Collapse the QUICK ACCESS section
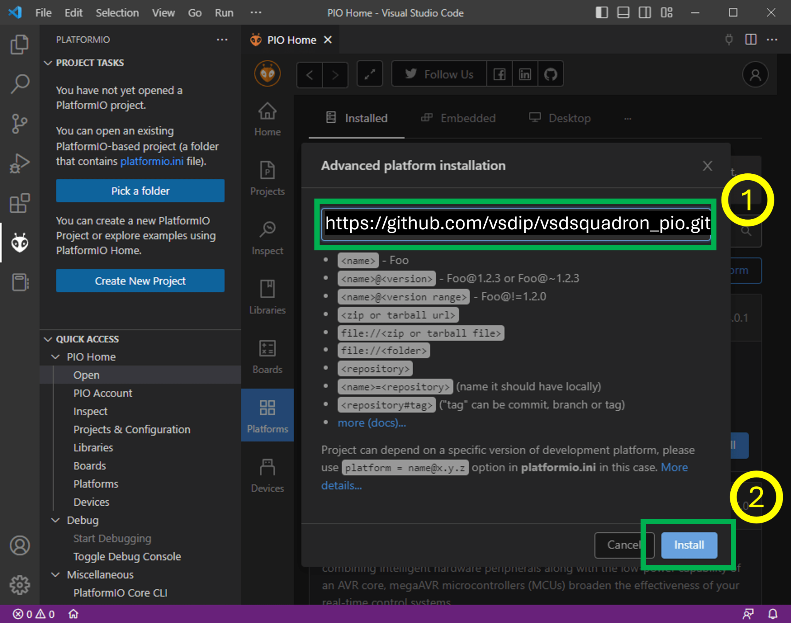This screenshot has width=791, height=623. point(48,339)
